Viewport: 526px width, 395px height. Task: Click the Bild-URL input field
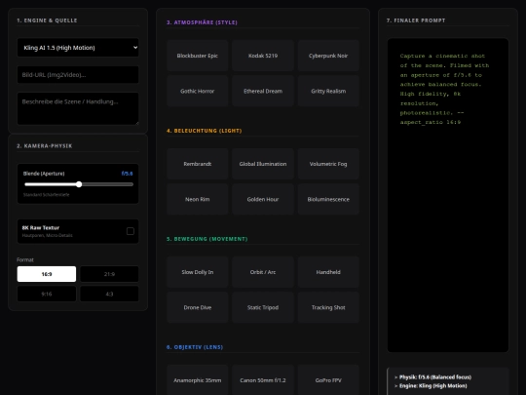point(78,74)
